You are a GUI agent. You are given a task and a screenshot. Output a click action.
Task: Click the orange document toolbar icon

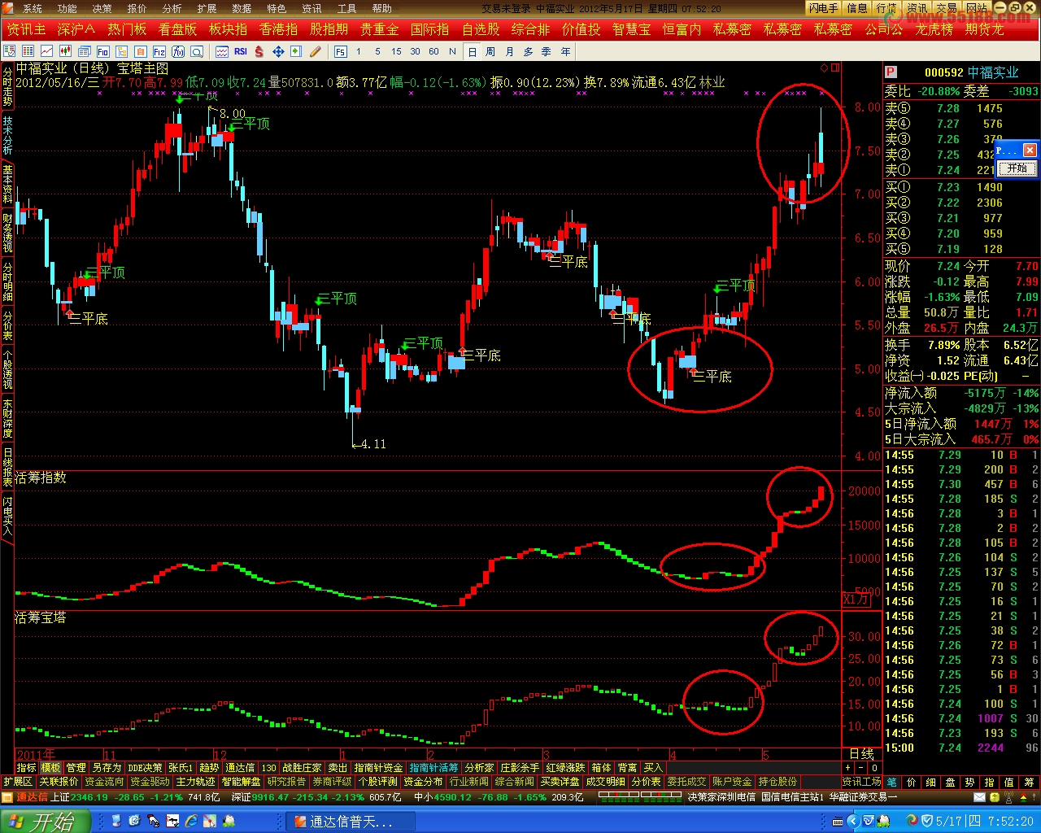[x=139, y=51]
